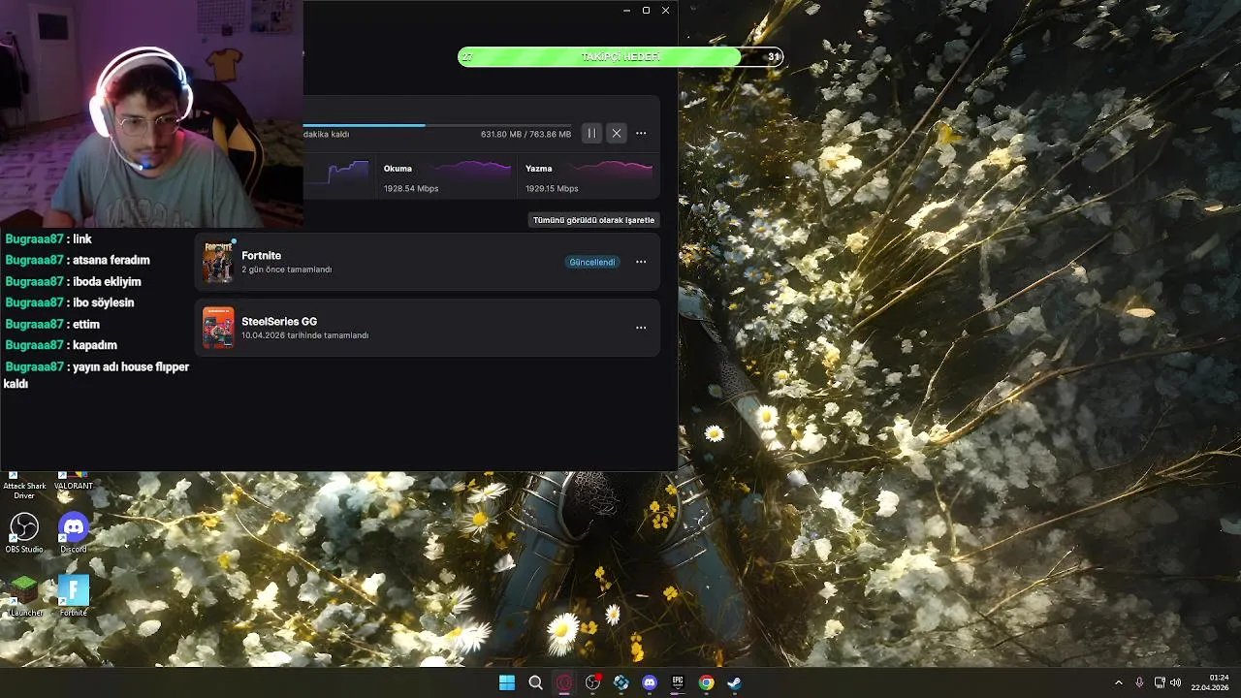1241x698 pixels.
Task: Open the three-dot menu for Fortnite
Action: point(641,262)
